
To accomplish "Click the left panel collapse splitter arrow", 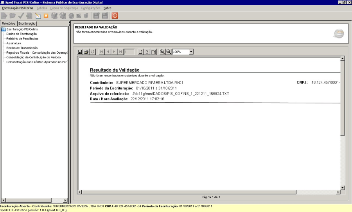I will click(x=69, y=23).
